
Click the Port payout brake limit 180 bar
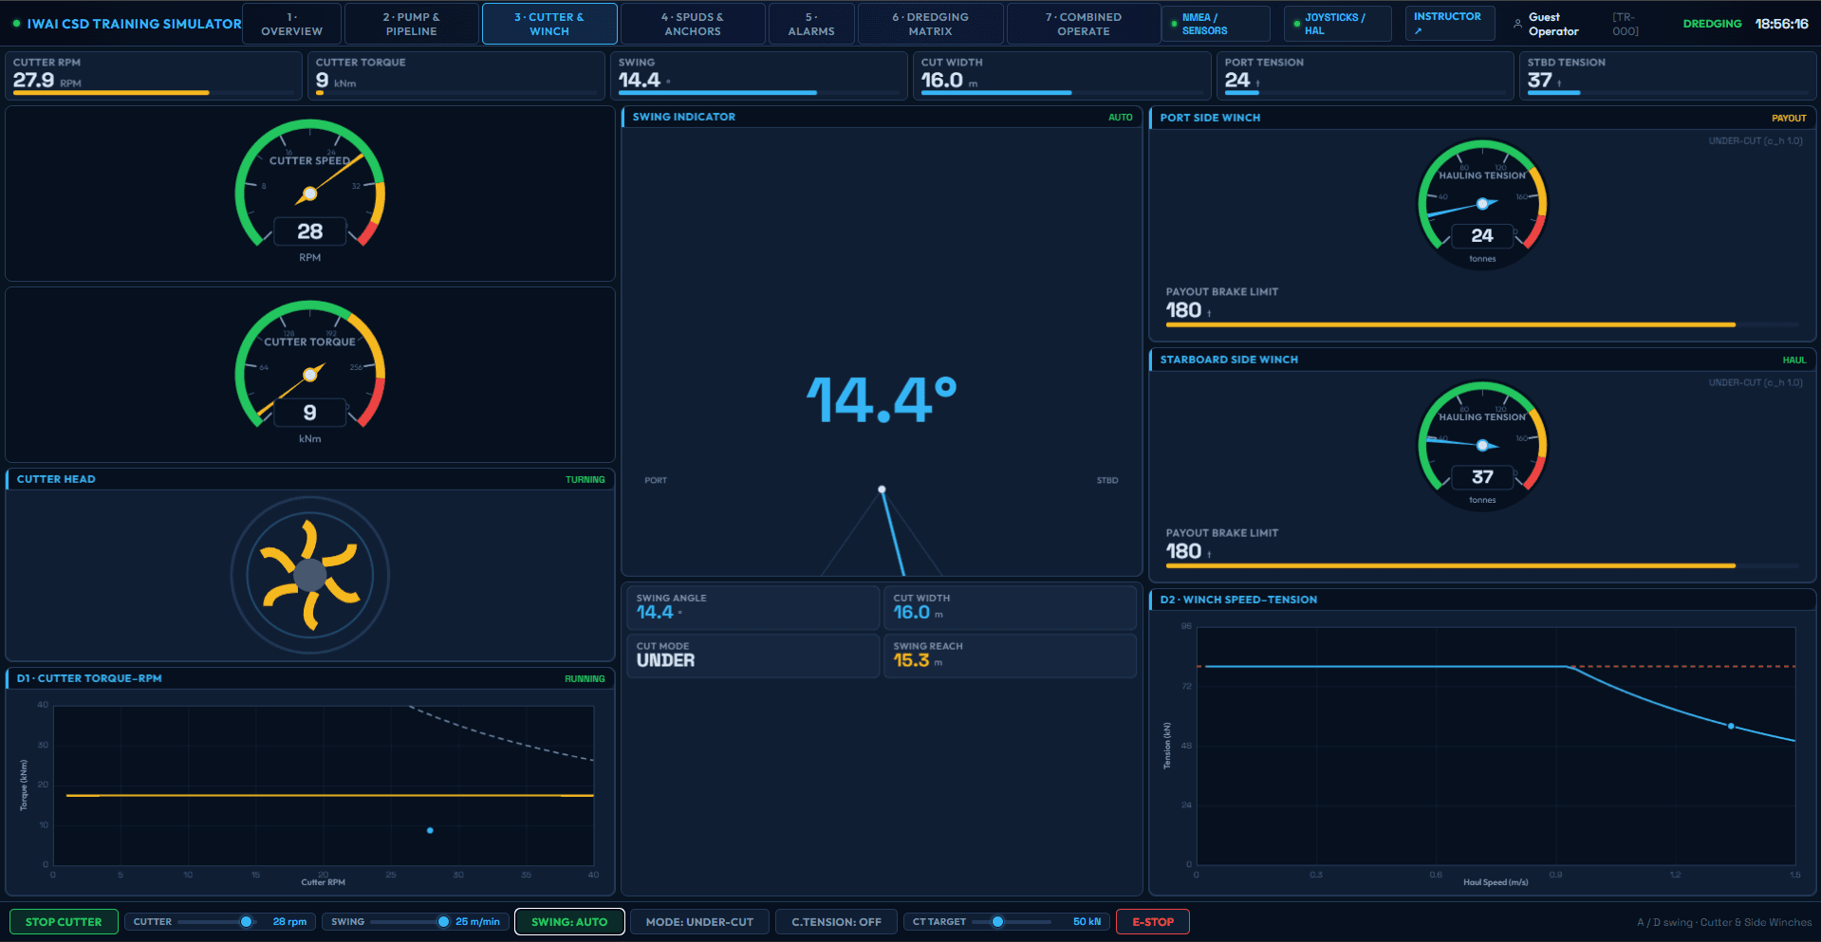[x=1482, y=324]
